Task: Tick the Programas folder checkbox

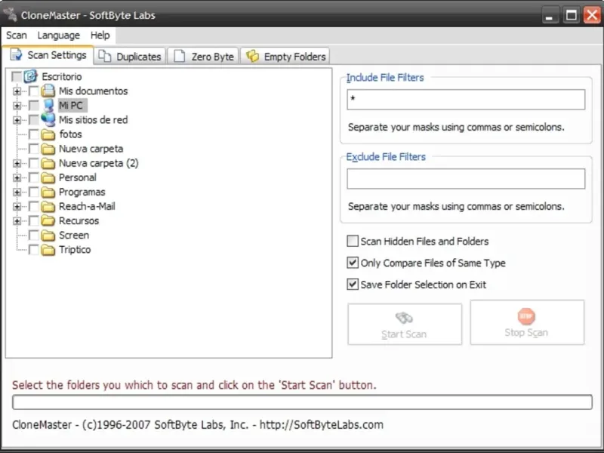Action: coord(34,192)
